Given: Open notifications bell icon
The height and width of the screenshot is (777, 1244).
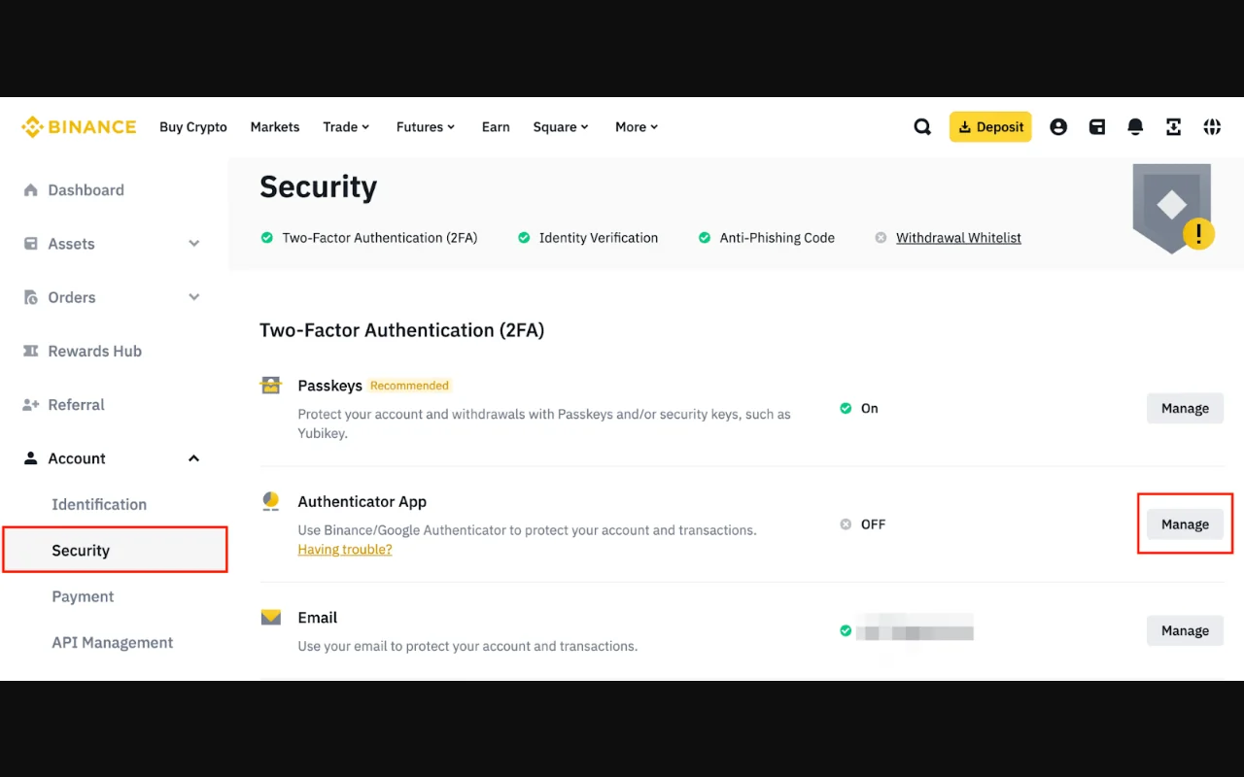Looking at the screenshot, I should [1135, 127].
